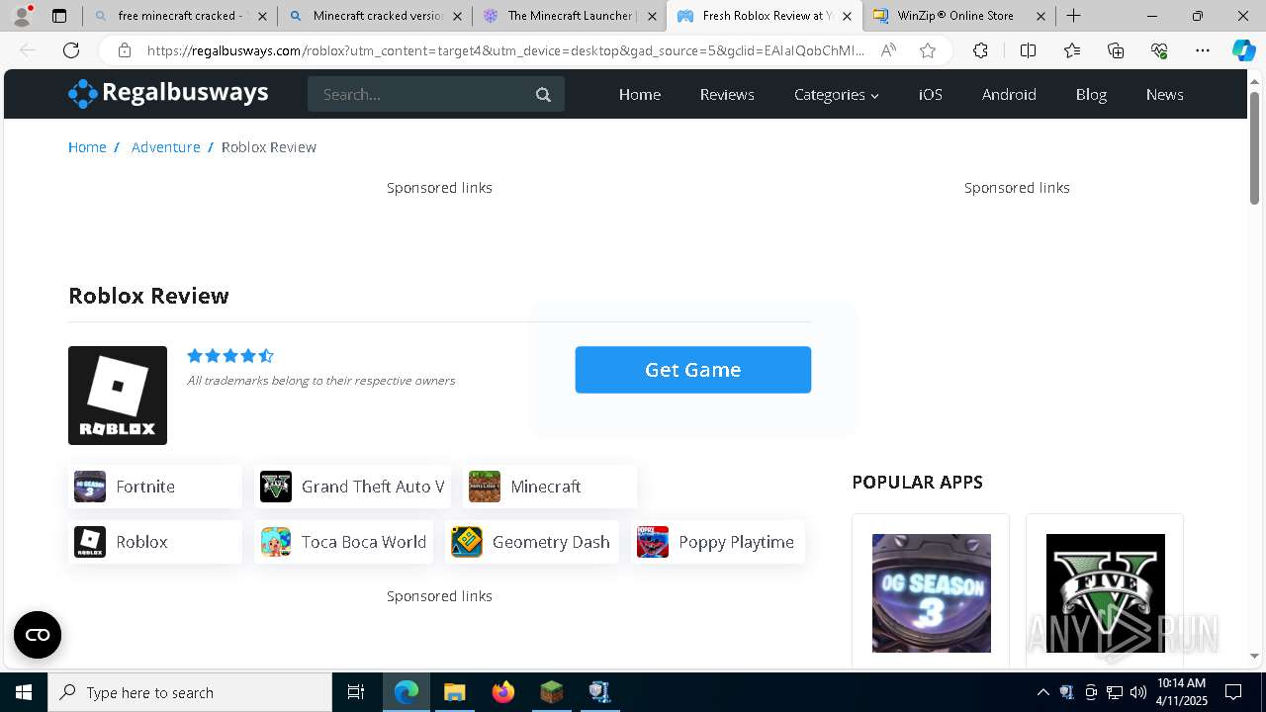Image resolution: width=1266 pixels, height=712 pixels.
Task: Click the Read aloud icon
Action: [888, 50]
